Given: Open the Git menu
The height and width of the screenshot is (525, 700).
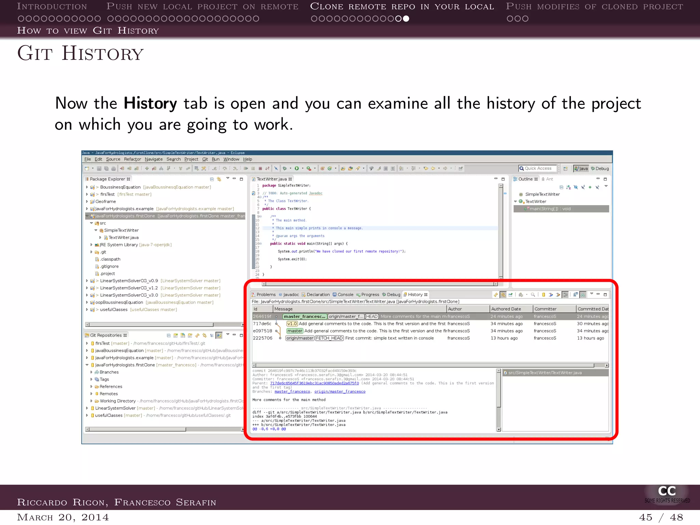Looking at the screenshot, I should 205,159.
